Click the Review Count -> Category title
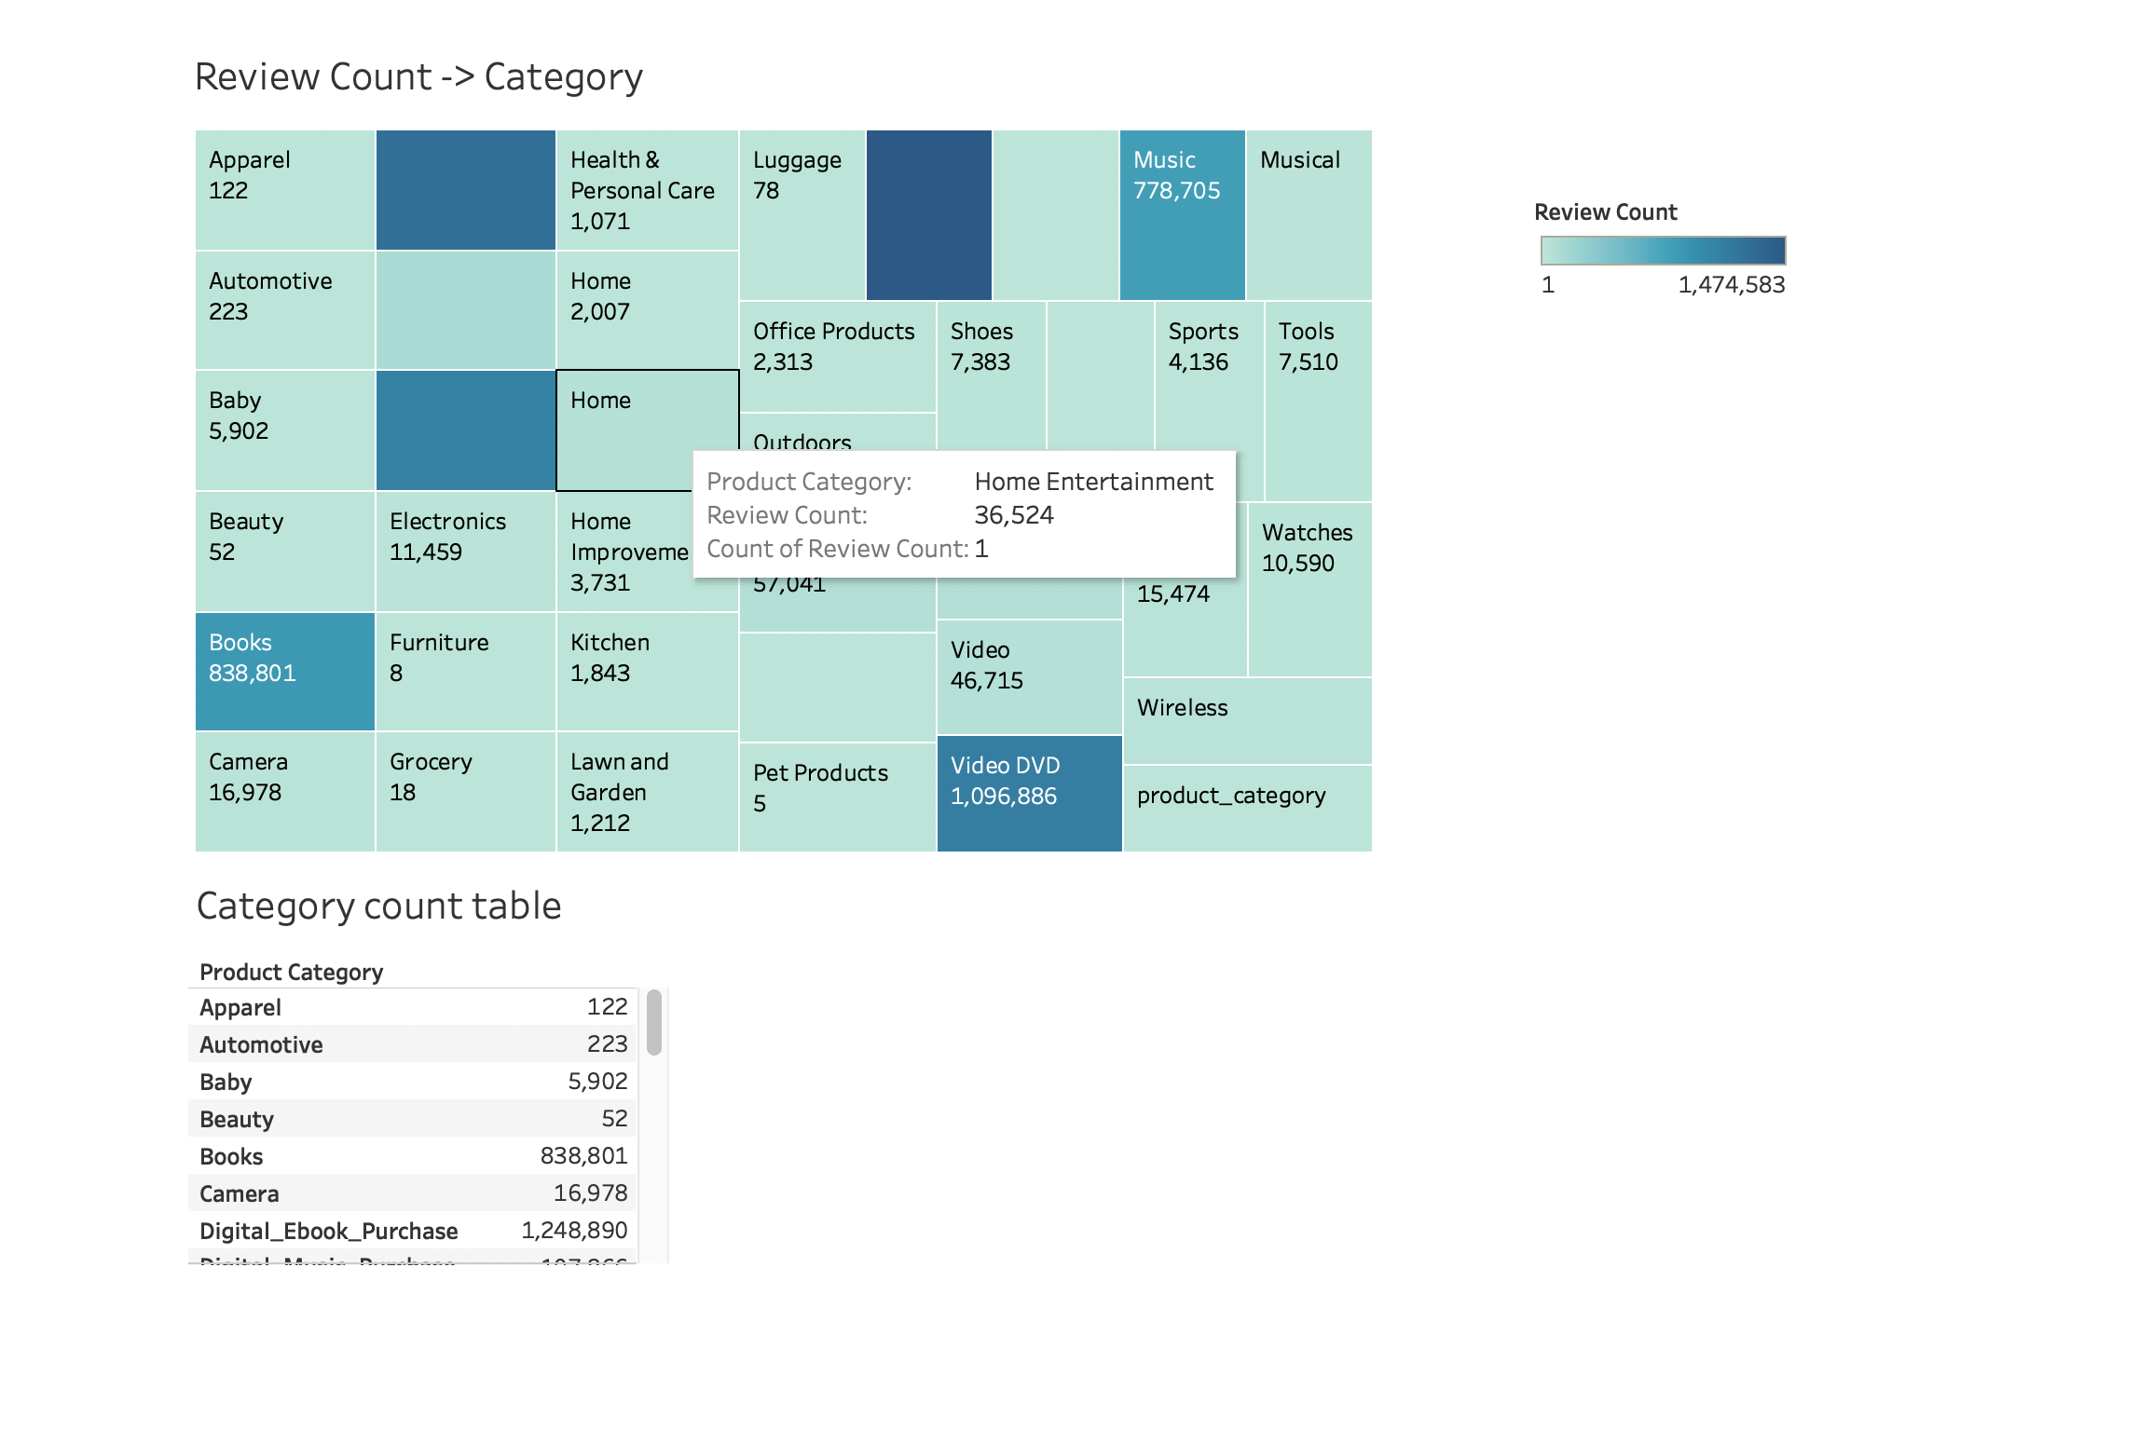The width and height of the screenshot is (2138, 1431). [x=418, y=76]
